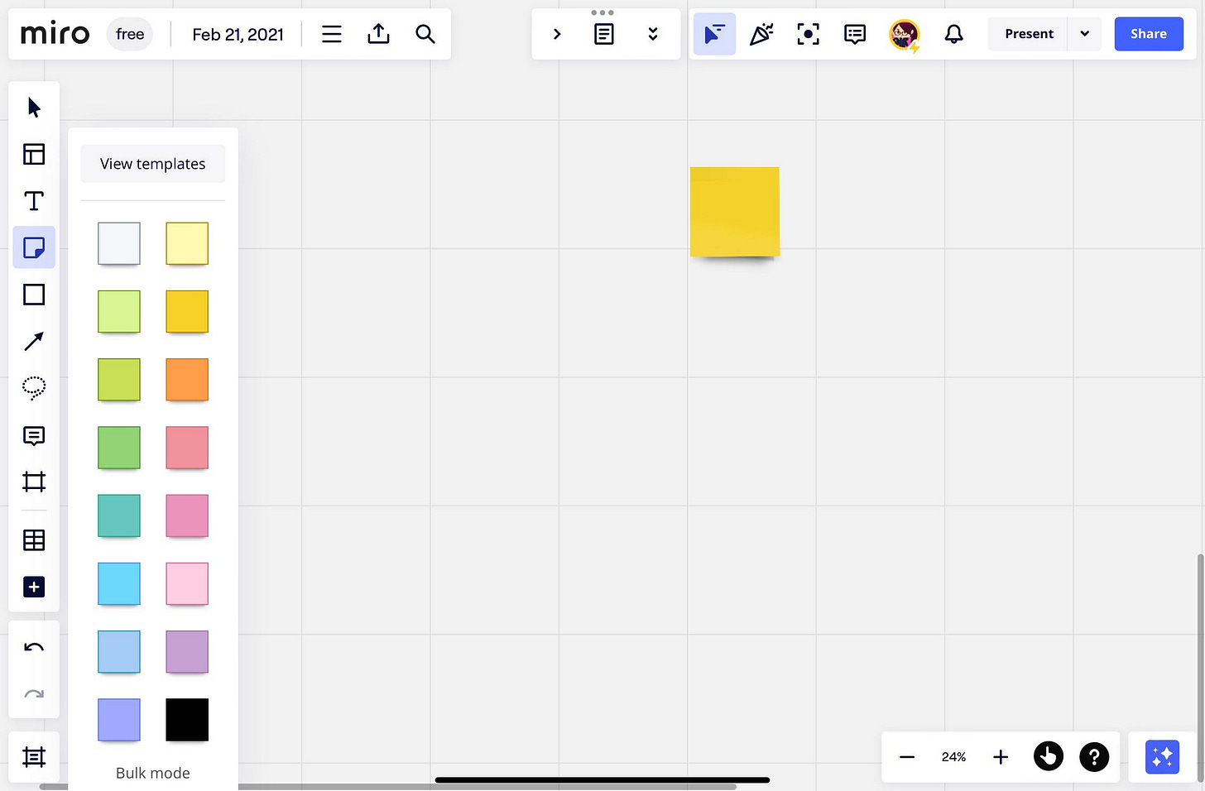
Task: Click the reactions party popper icon
Action: pos(761,34)
